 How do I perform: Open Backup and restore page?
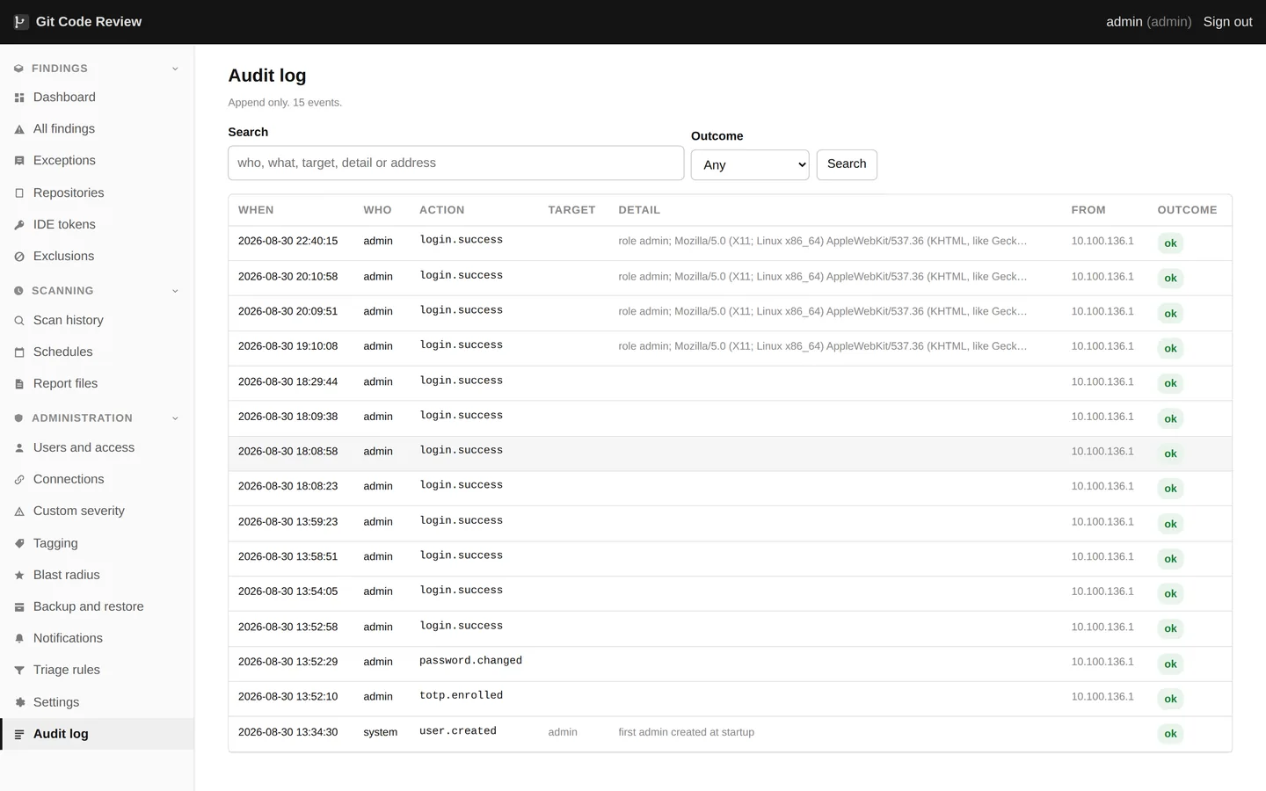coord(97,607)
